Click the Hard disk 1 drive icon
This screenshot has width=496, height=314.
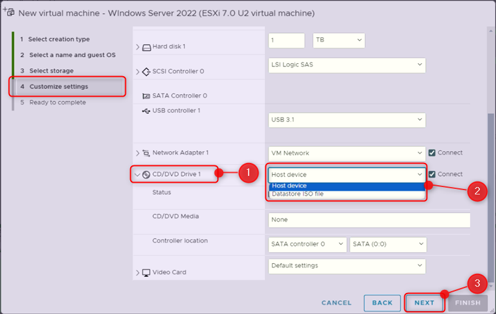point(146,48)
